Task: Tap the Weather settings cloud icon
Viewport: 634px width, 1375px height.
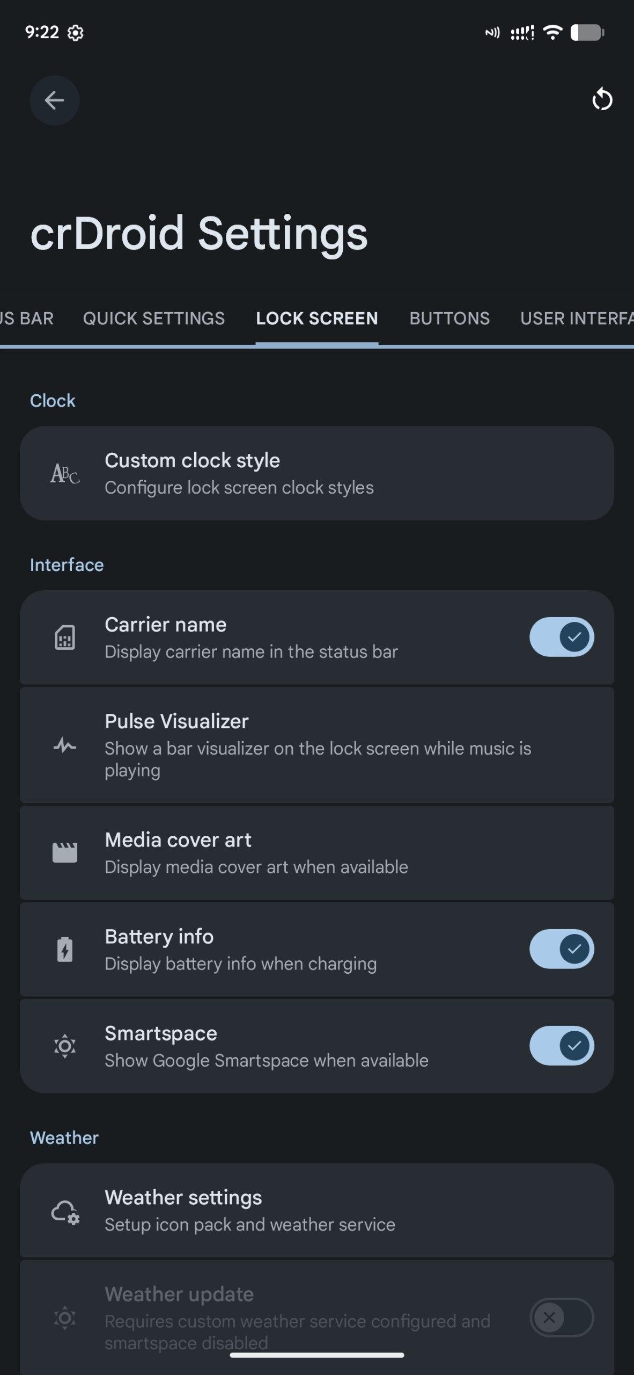Action: [x=65, y=1211]
